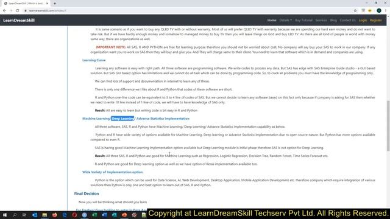Screen dimensions: 390x219
Task: Click the address bar URL field
Action: [x=186, y=10]
